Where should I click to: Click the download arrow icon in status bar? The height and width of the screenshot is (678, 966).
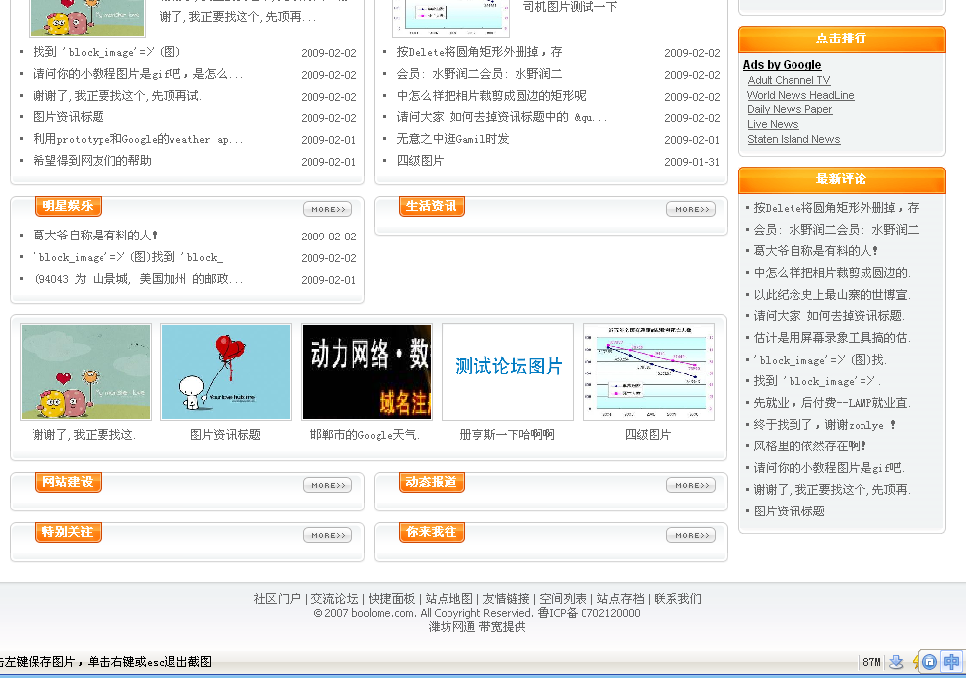[897, 662]
